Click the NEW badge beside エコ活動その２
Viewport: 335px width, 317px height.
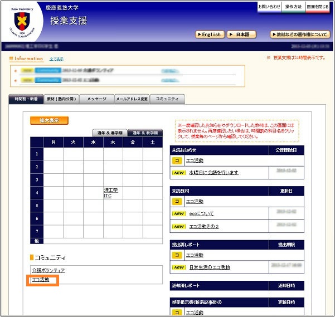(178, 227)
